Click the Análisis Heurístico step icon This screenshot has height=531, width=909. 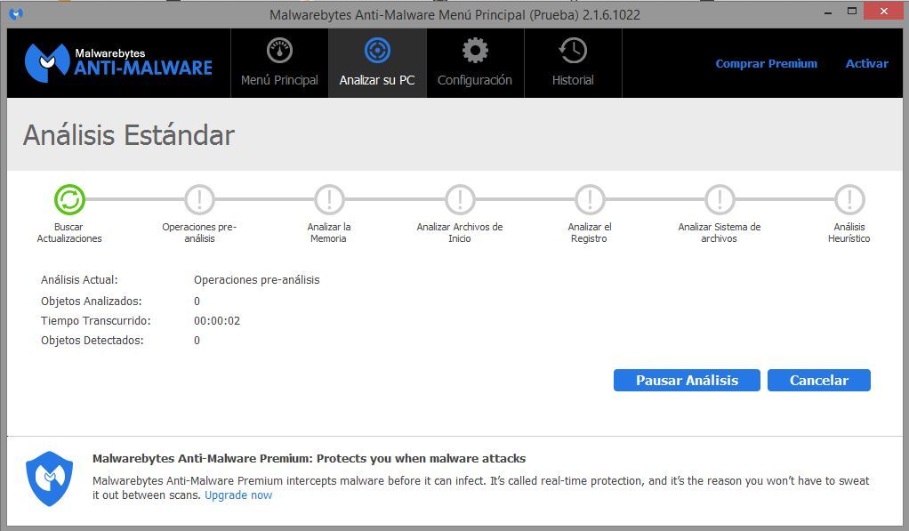point(849,199)
